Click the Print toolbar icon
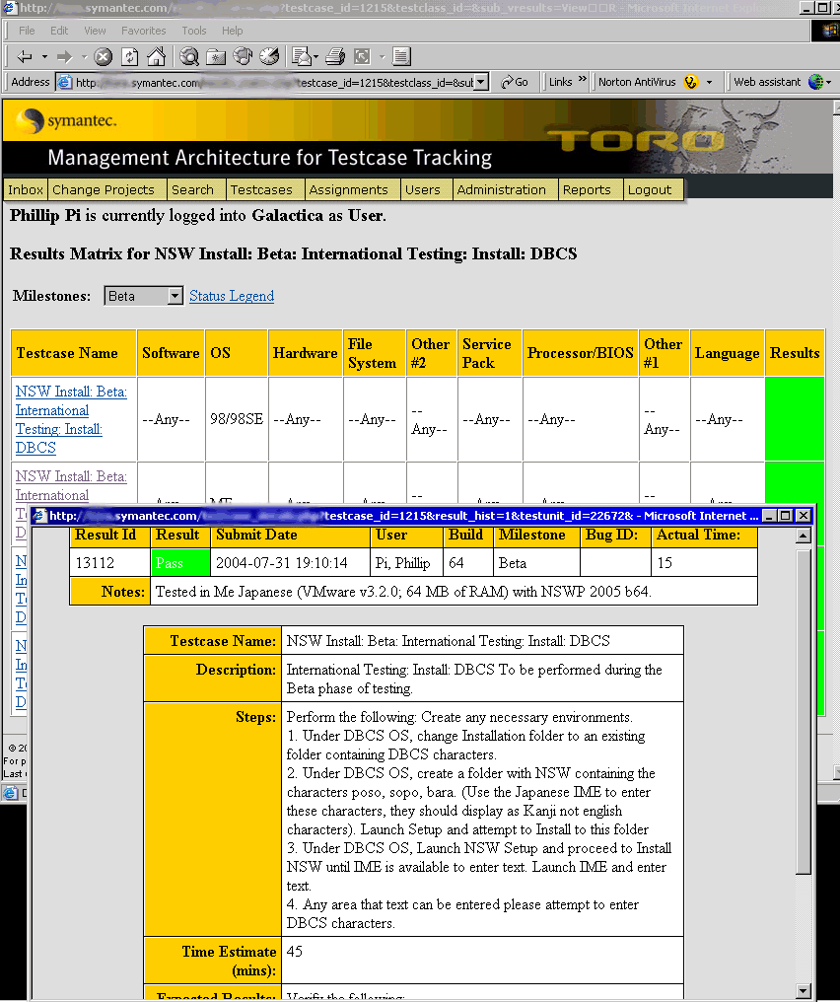This screenshot has height=1002, width=840. [x=335, y=57]
